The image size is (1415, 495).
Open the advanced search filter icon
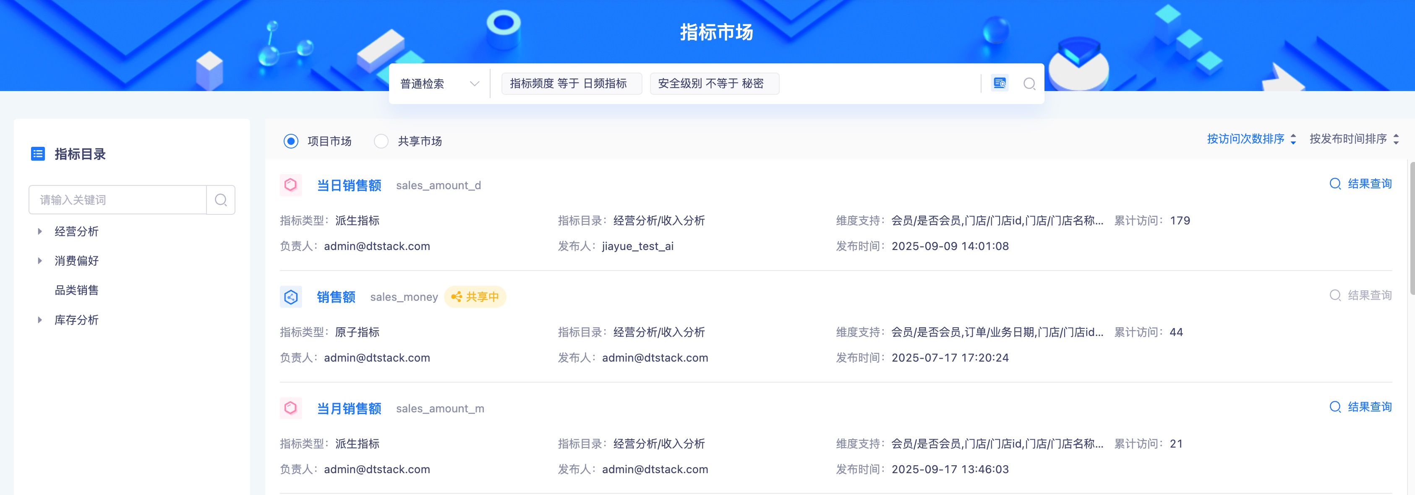(x=999, y=83)
